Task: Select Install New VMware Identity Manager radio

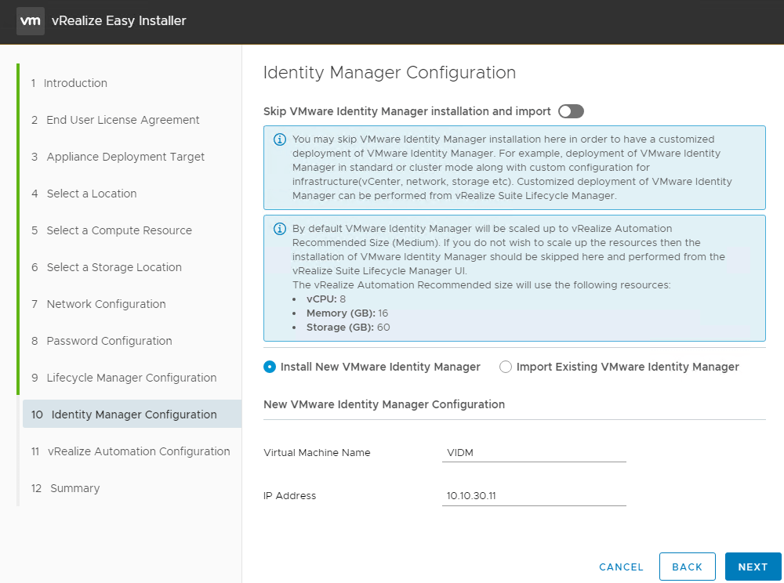Action: pyautogui.click(x=270, y=367)
